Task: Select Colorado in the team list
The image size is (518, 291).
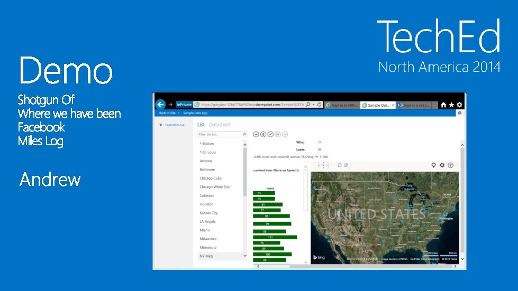Action: [x=220, y=195]
